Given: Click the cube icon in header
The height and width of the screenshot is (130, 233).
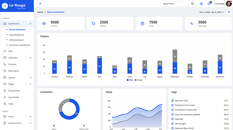Looking at the screenshot, I should click(201, 4).
